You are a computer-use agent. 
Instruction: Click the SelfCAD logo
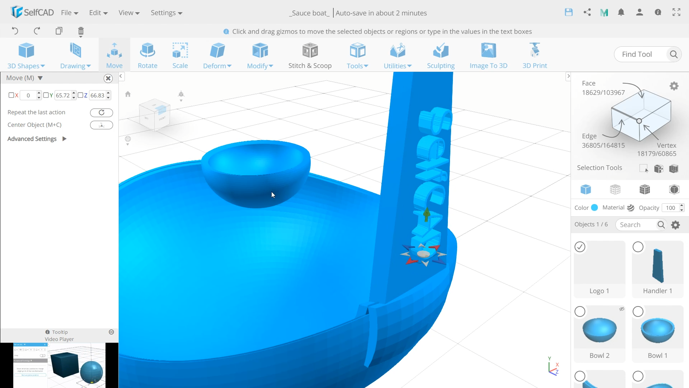(x=32, y=12)
